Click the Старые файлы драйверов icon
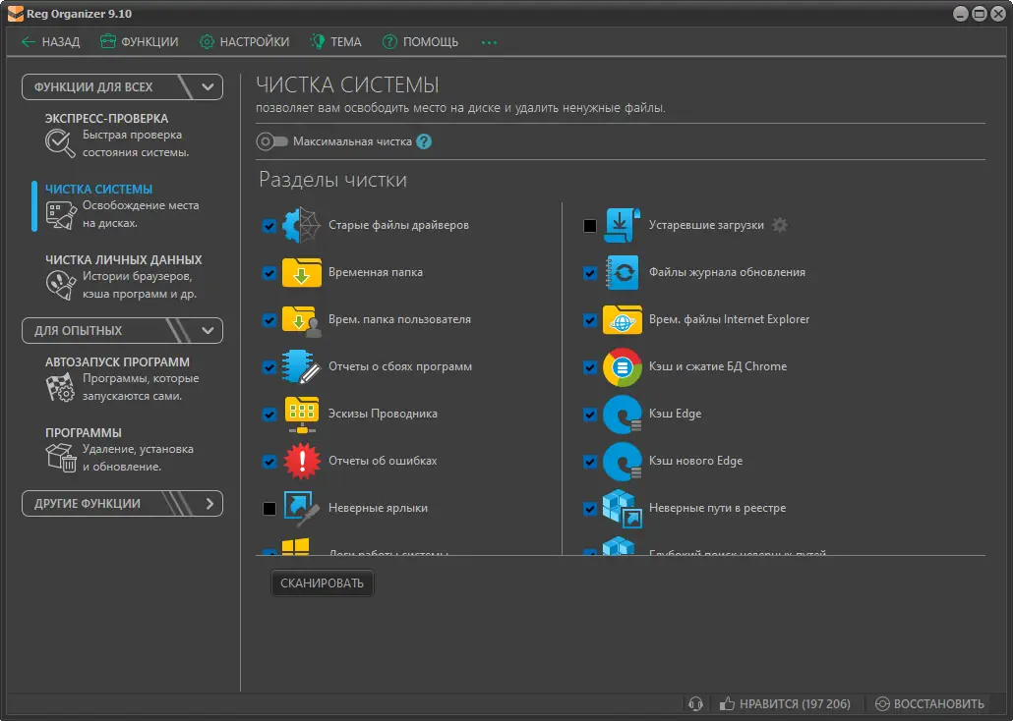Screen dimensions: 1013x721 [302, 225]
